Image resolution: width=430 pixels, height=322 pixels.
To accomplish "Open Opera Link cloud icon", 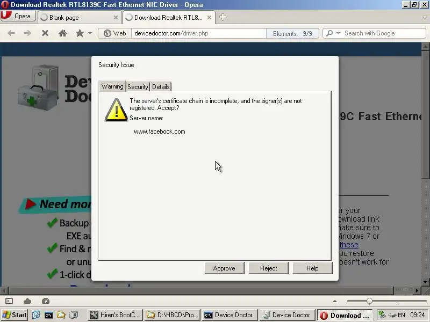I will (27, 301).
